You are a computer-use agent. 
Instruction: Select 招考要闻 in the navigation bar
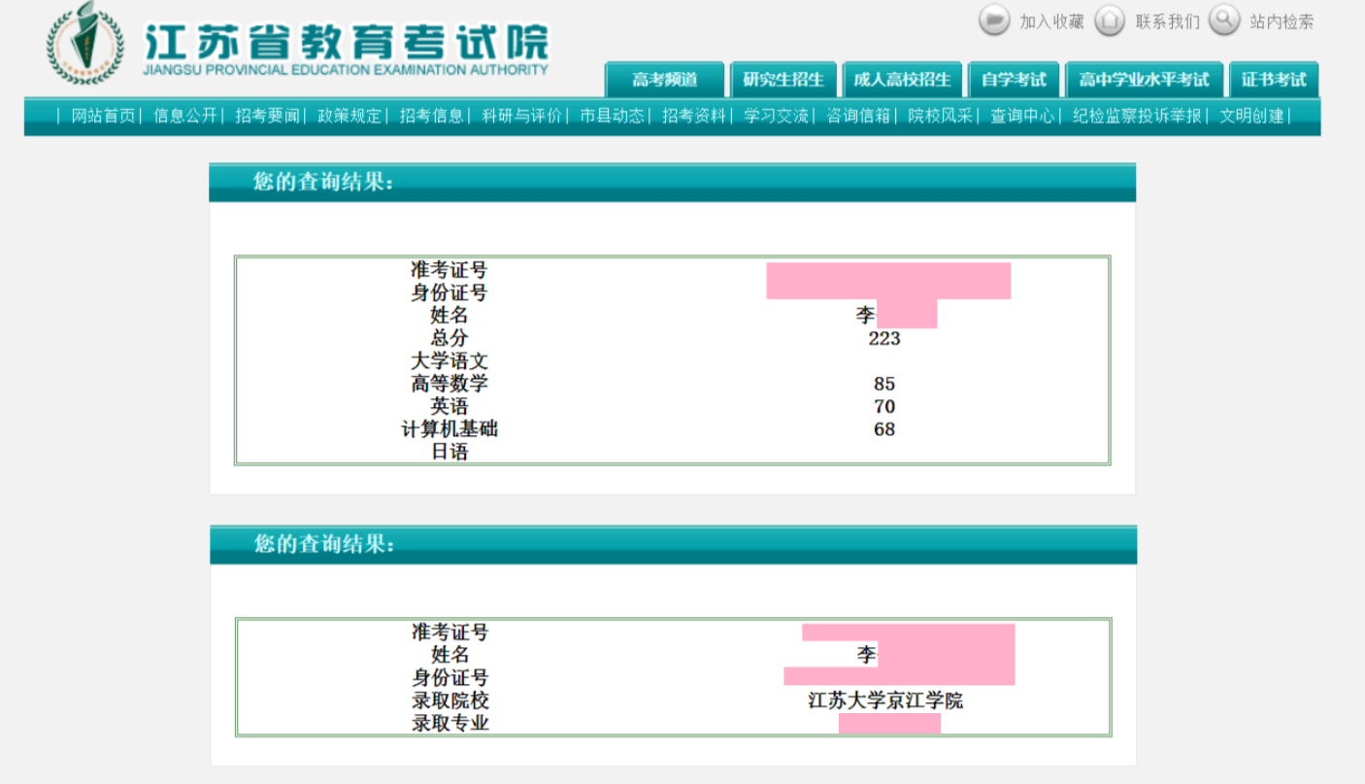tap(267, 117)
